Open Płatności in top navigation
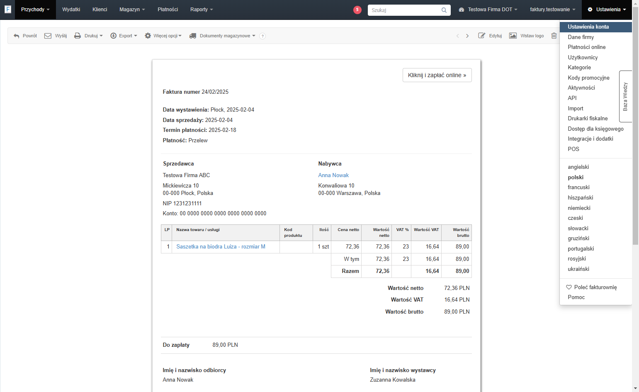The height and width of the screenshot is (392, 639). pyautogui.click(x=168, y=10)
